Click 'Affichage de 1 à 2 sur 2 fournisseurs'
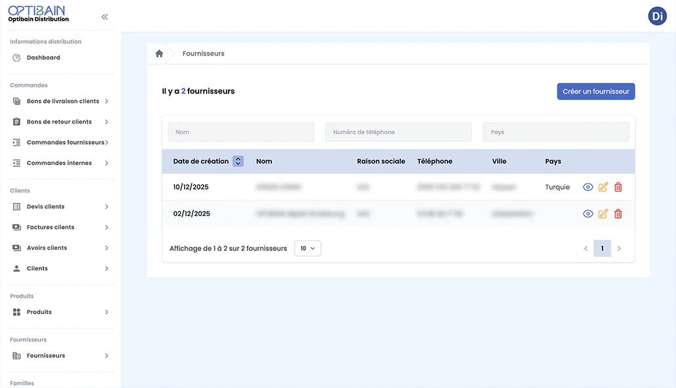The width and height of the screenshot is (676, 388). click(228, 249)
